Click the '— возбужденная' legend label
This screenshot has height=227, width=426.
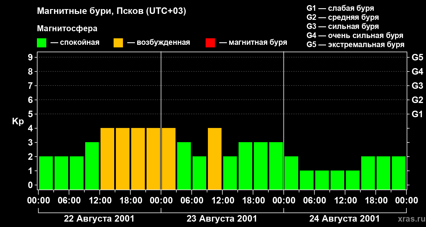(158, 43)
